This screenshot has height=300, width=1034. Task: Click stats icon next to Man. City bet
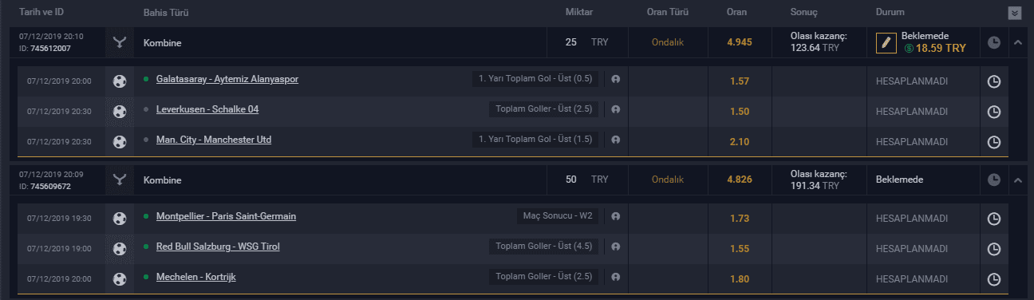pos(615,140)
